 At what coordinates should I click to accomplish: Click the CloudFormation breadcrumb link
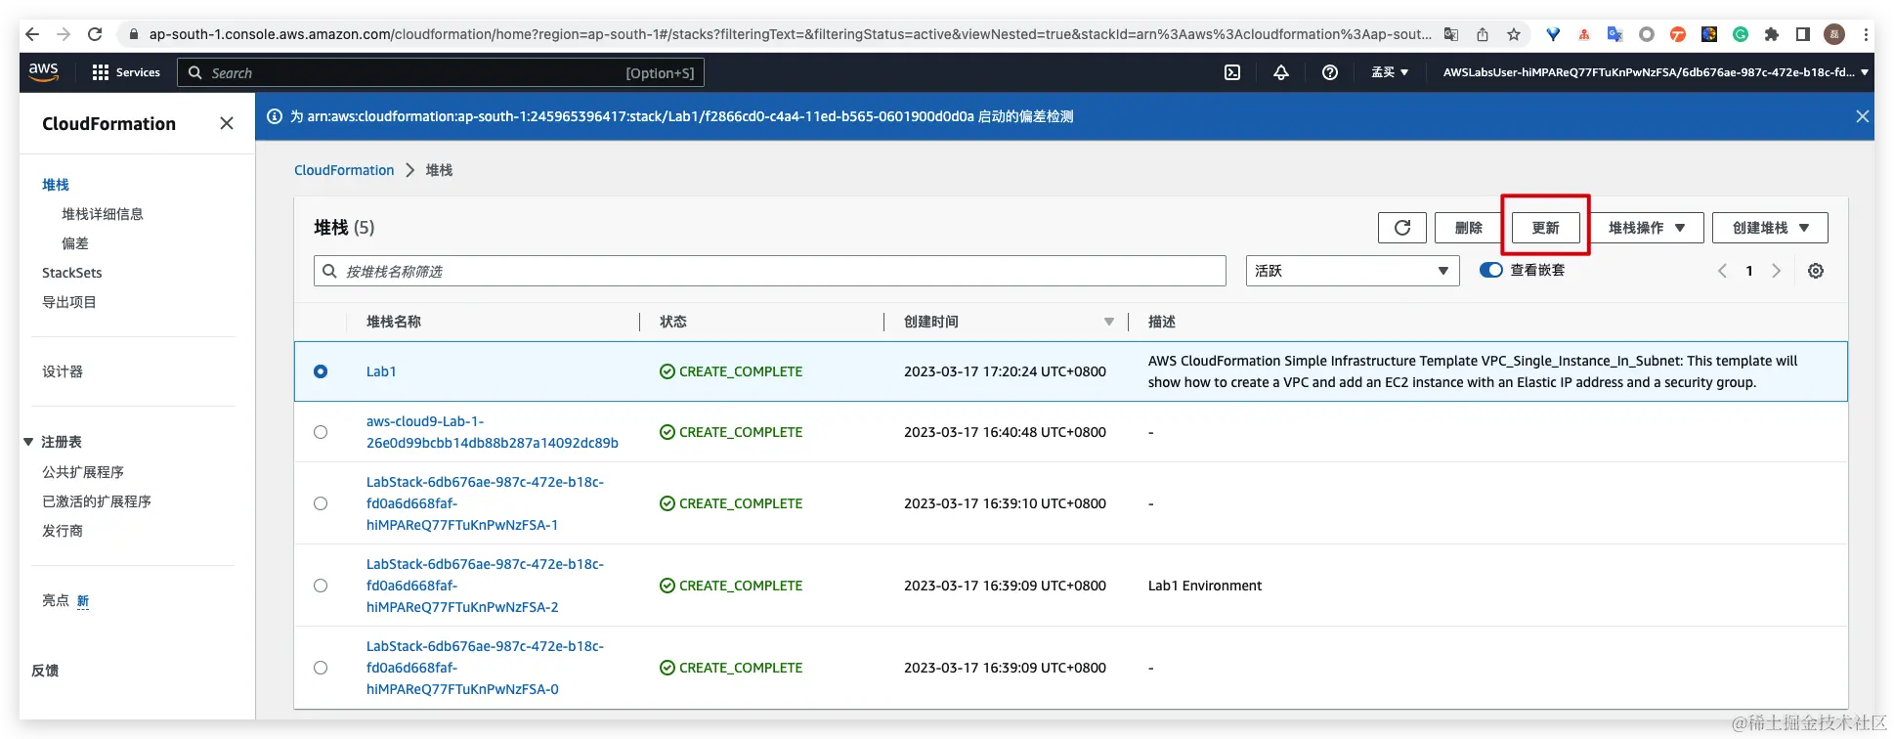coord(344,170)
